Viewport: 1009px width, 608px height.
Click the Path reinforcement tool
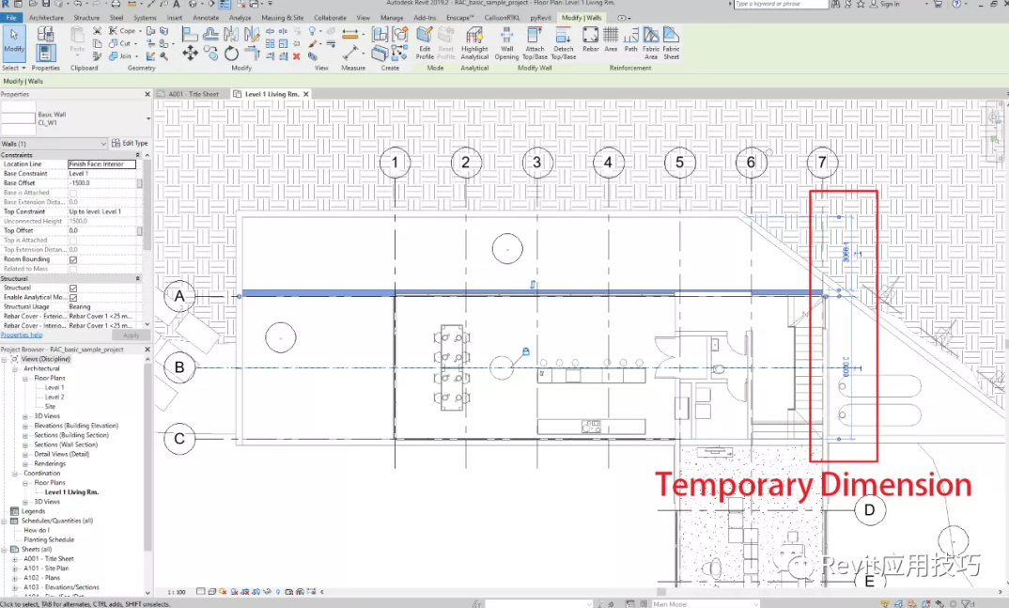click(x=630, y=39)
